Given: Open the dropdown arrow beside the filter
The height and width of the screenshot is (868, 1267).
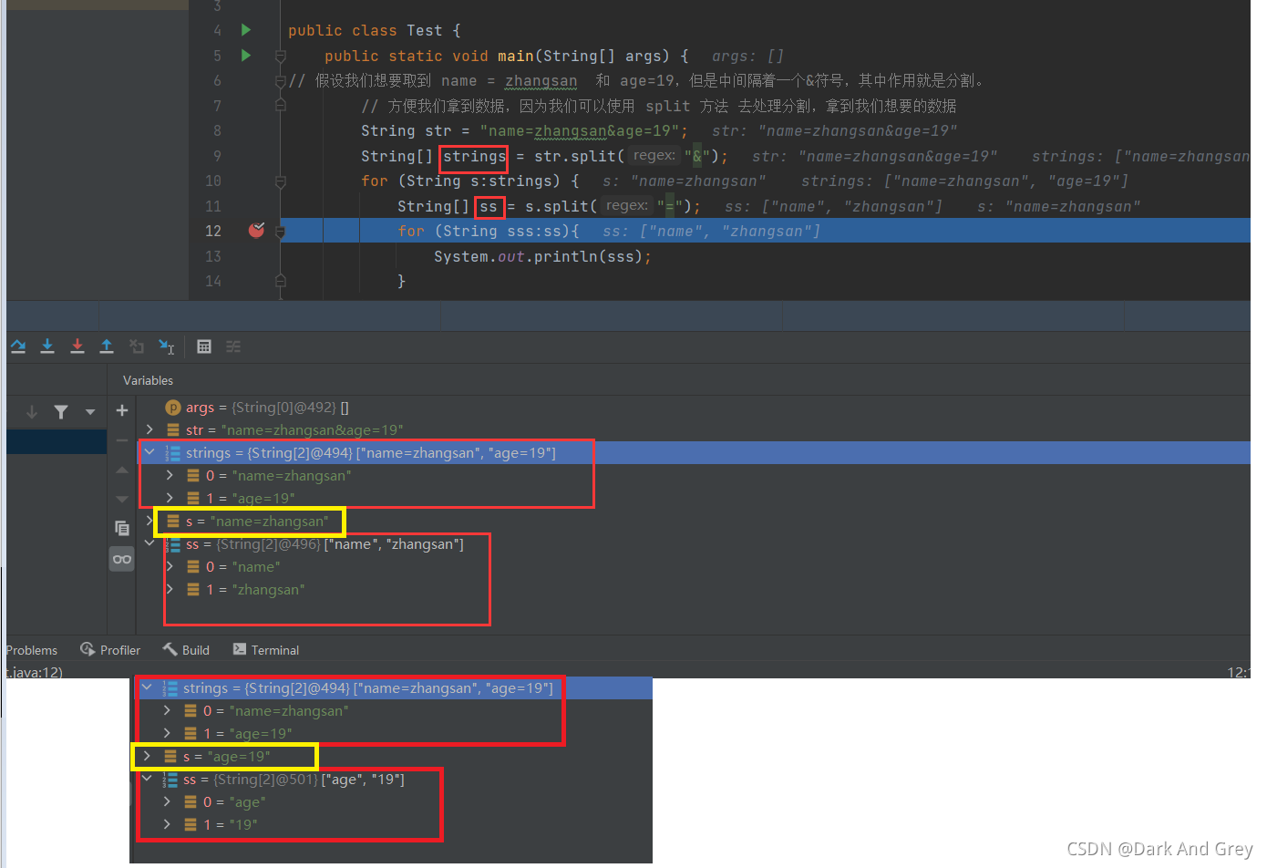Looking at the screenshot, I should 90,412.
